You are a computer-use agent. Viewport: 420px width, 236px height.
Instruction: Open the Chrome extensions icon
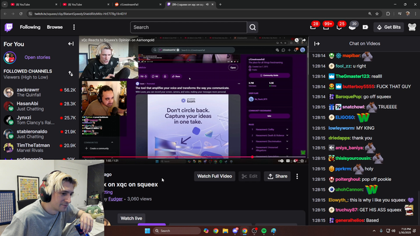(388, 14)
